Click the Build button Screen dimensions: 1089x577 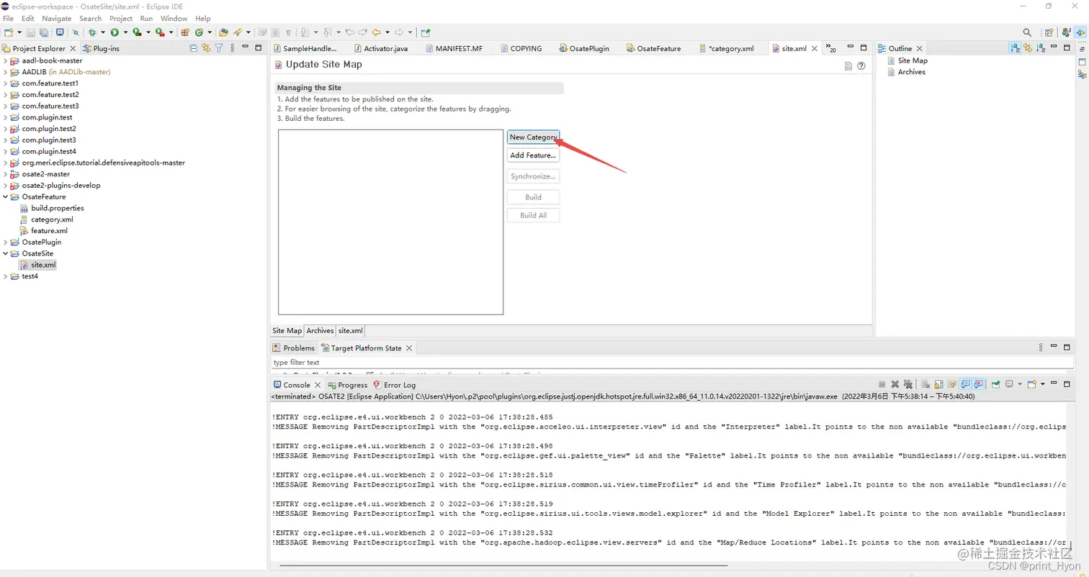[533, 197]
